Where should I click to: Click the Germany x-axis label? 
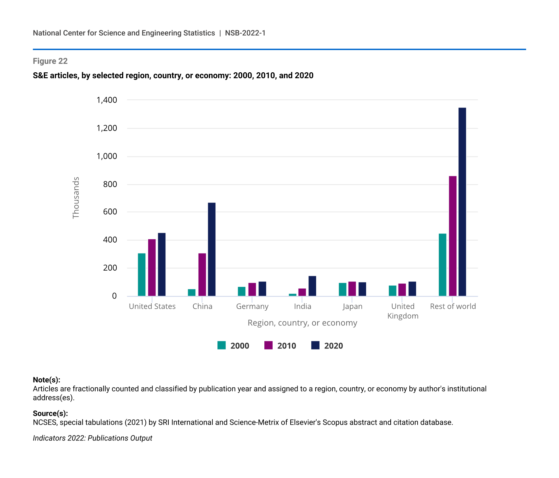(x=252, y=306)
